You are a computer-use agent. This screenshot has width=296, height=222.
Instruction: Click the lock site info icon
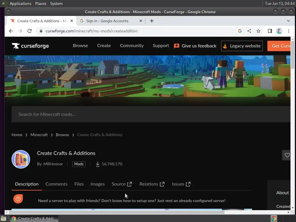coord(41,31)
